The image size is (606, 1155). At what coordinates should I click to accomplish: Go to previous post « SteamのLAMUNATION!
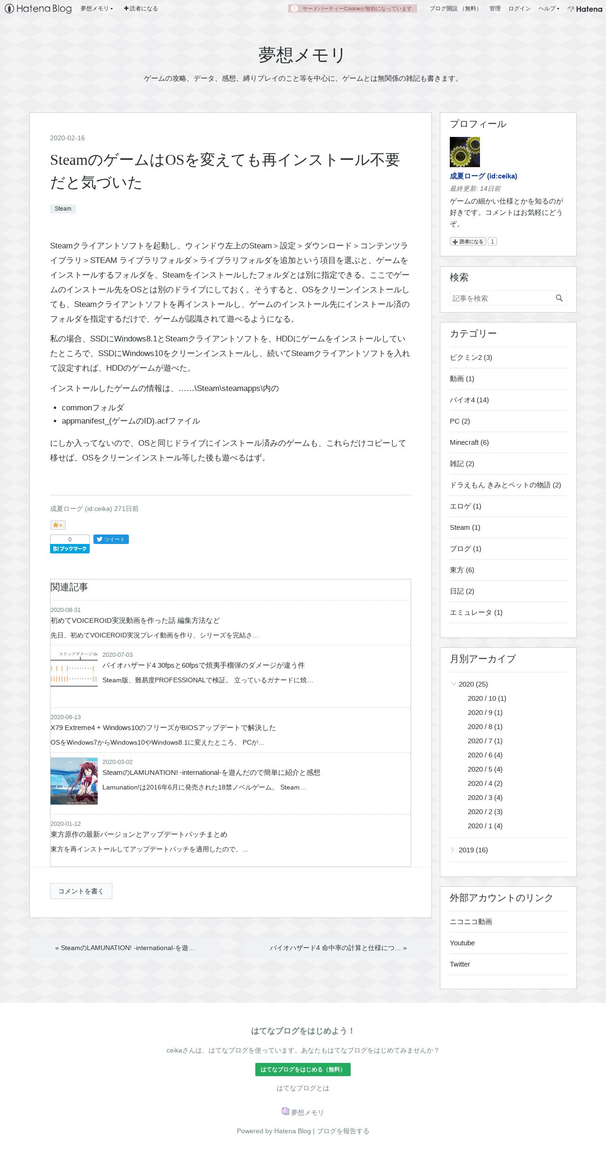tap(125, 948)
